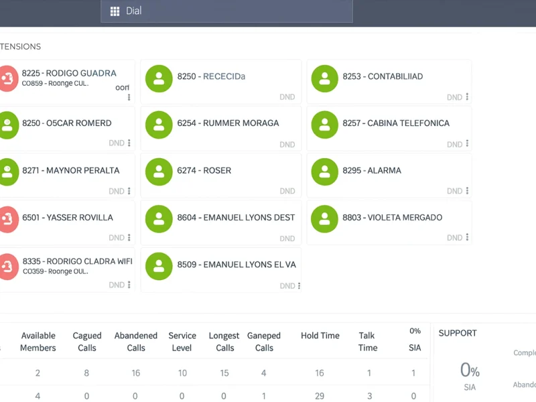
Task: Open options menu for 8253 CONTABILIIAD
Action: pos(467,96)
